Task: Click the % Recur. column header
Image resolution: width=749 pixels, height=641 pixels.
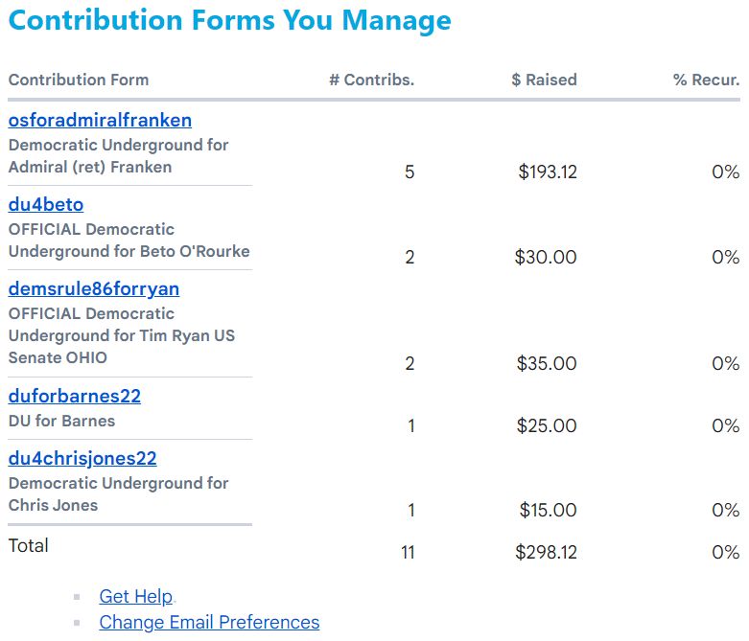Action: pyautogui.click(x=706, y=80)
